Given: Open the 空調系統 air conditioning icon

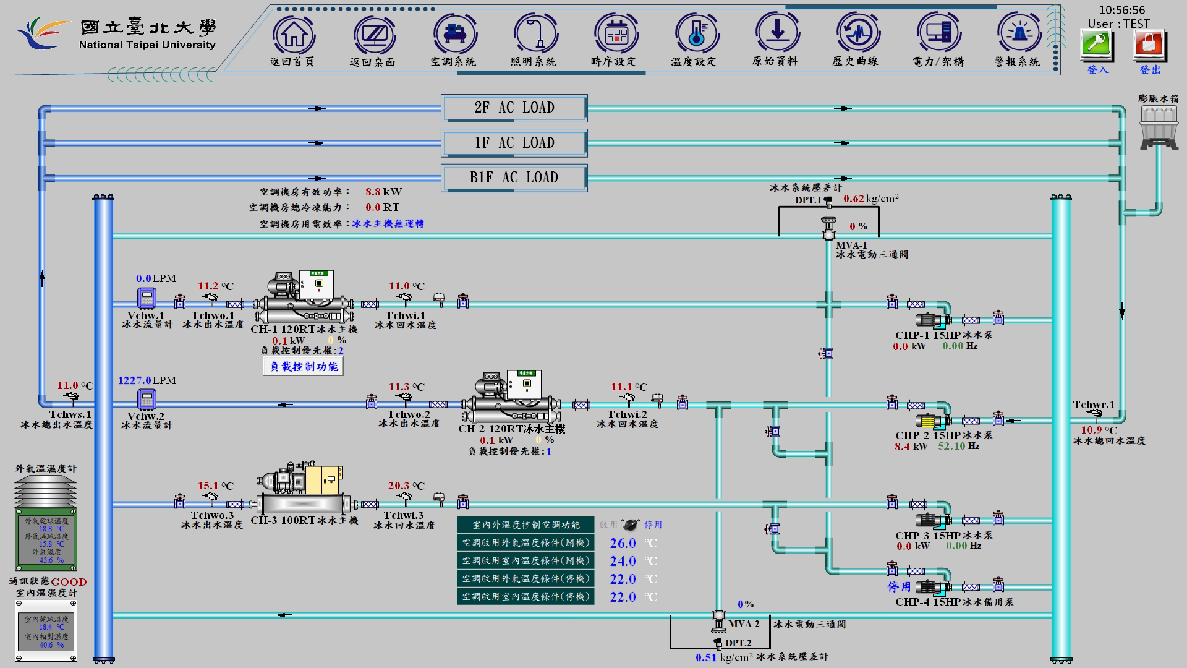Looking at the screenshot, I should (454, 35).
